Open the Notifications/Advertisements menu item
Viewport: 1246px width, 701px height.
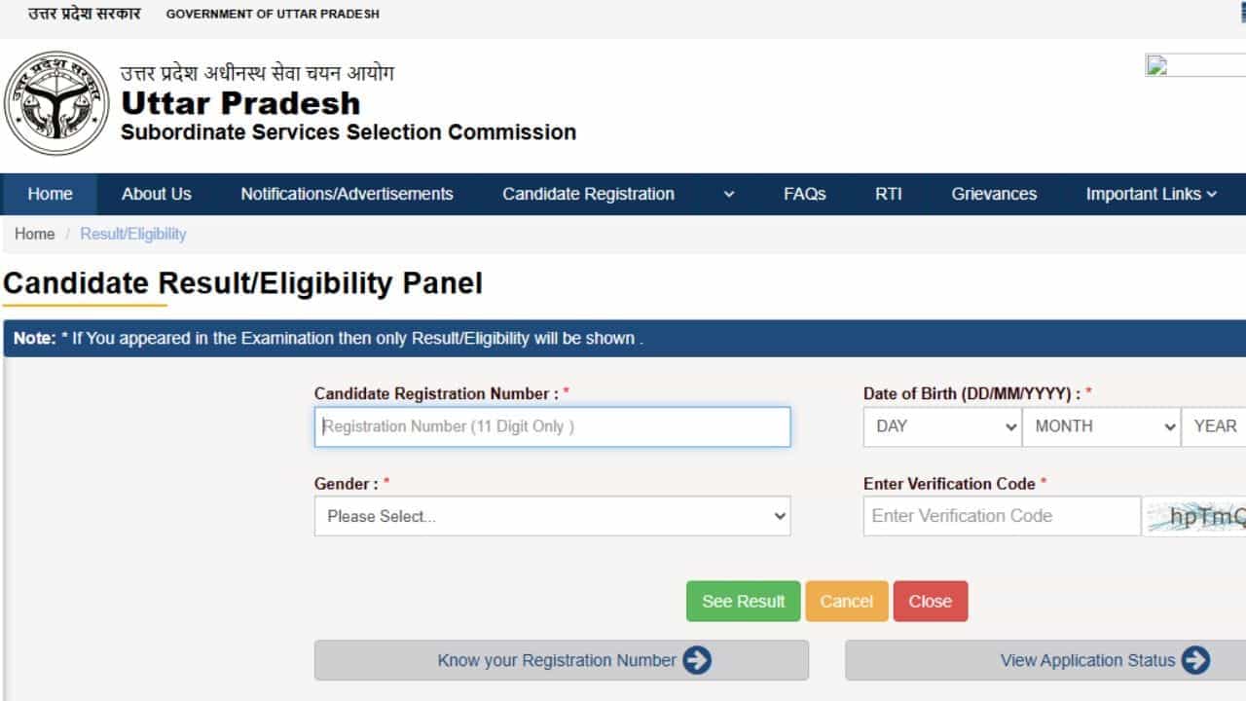click(347, 194)
